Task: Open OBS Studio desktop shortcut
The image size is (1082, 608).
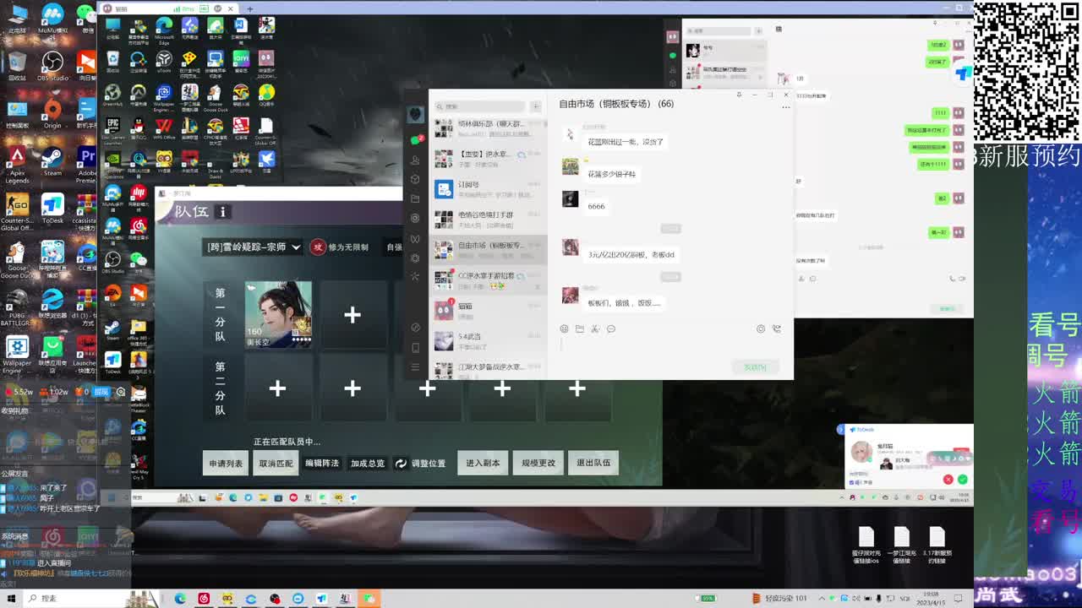Action: coord(52,66)
